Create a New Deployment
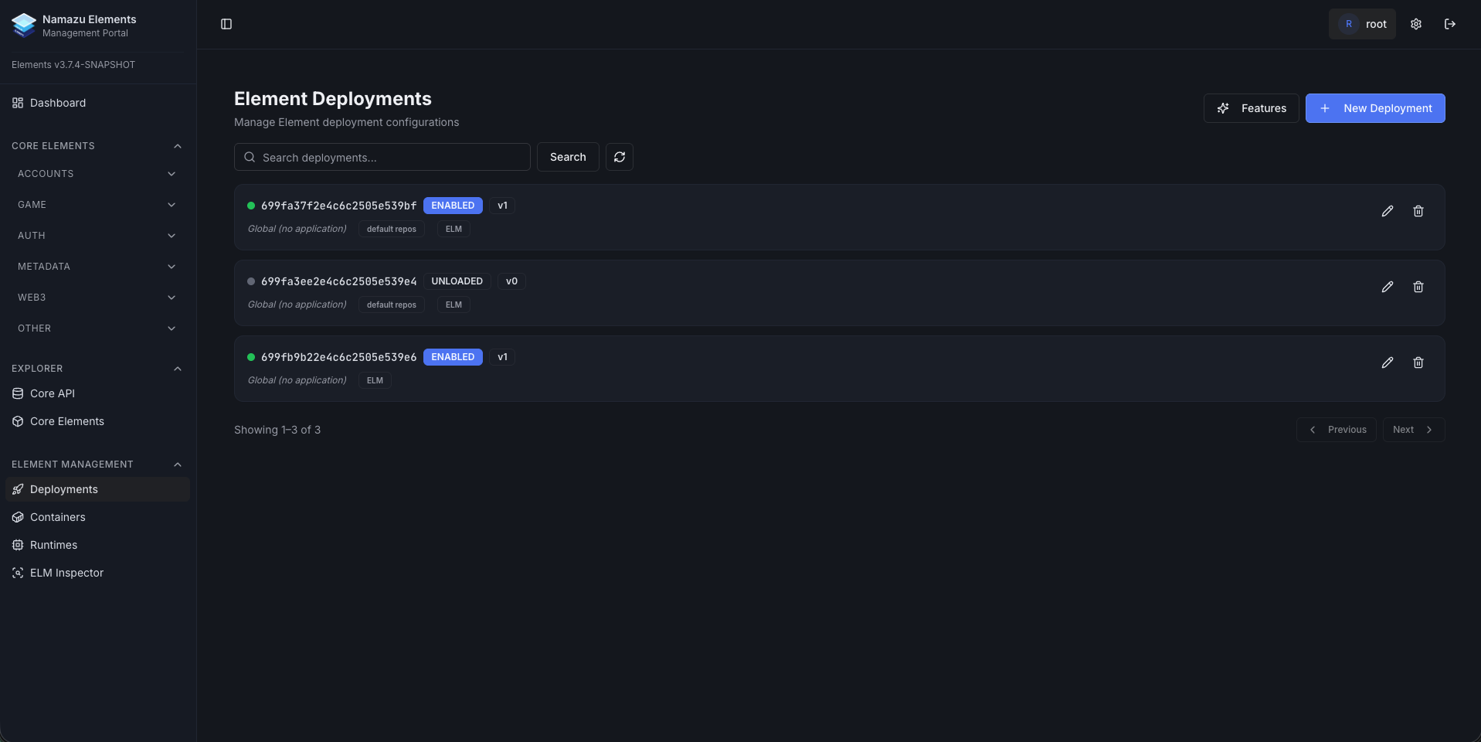 [x=1374, y=108]
